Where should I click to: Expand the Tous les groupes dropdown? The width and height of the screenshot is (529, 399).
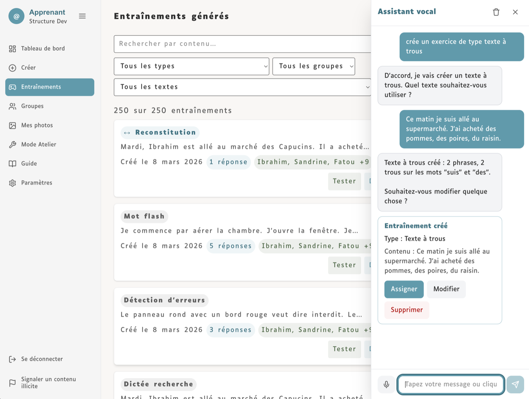click(x=313, y=66)
